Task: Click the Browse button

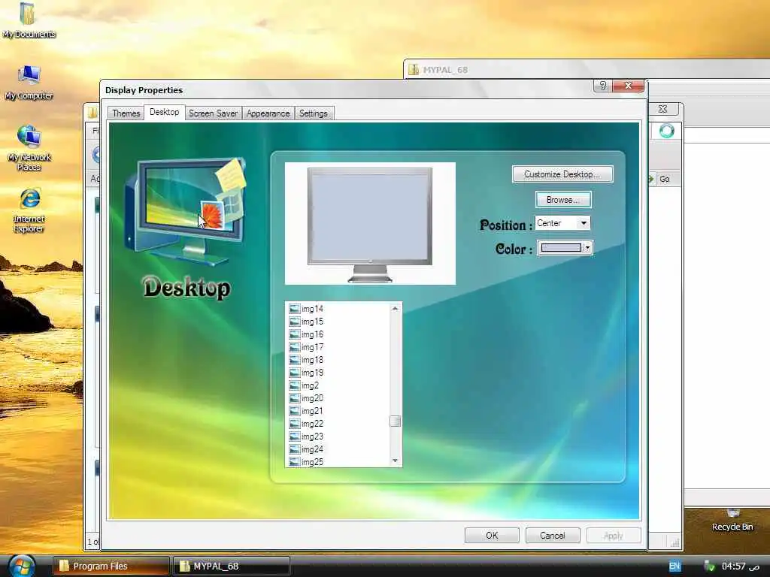Action: tap(562, 200)
